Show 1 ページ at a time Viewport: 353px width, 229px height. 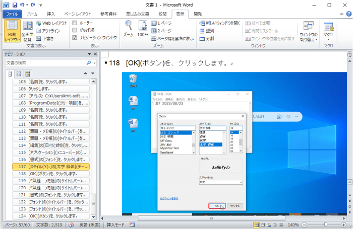[161, 23]
